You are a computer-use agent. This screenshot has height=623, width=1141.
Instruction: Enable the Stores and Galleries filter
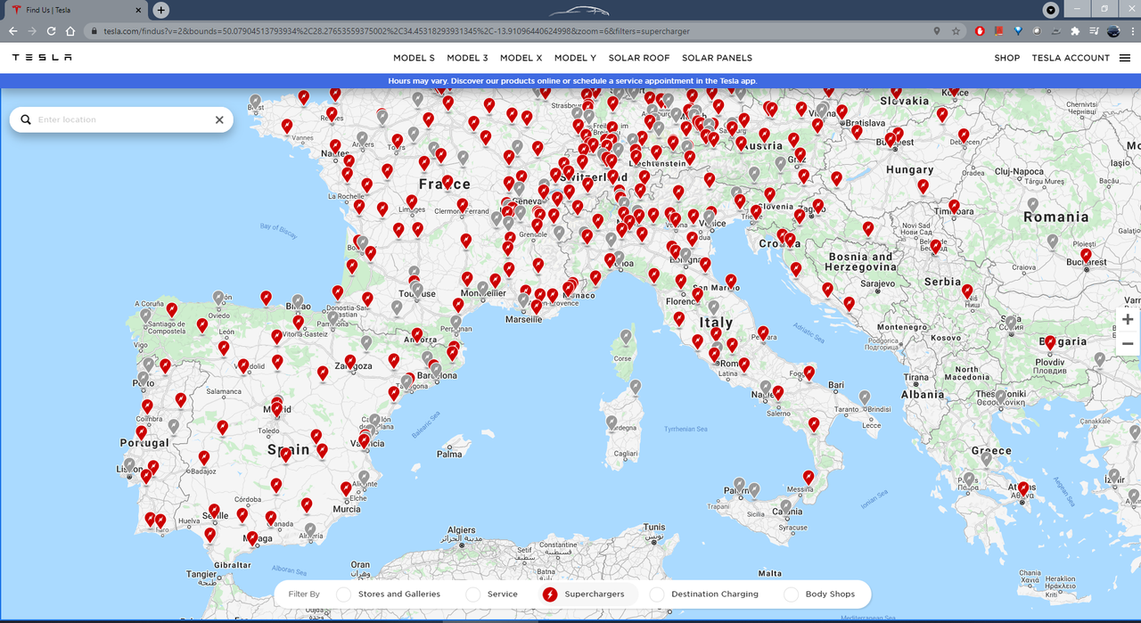[x=344, y=594]
